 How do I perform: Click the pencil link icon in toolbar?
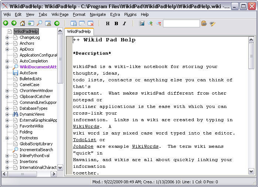click(x=213, y=24)
